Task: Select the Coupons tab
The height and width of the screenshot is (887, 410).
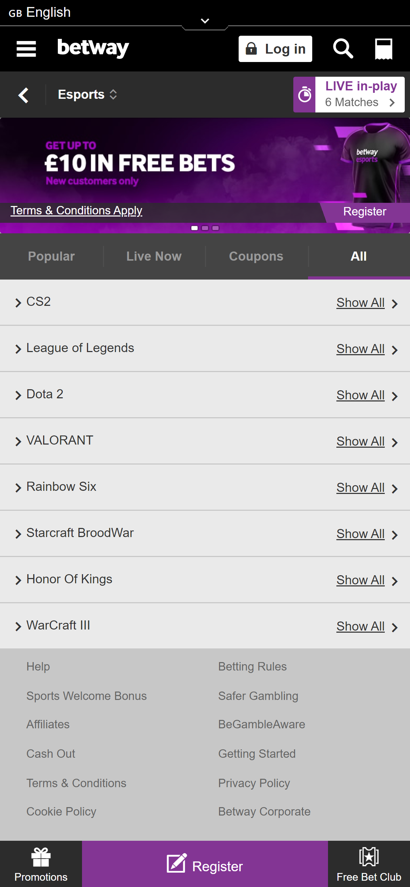Action: (256, 256)
